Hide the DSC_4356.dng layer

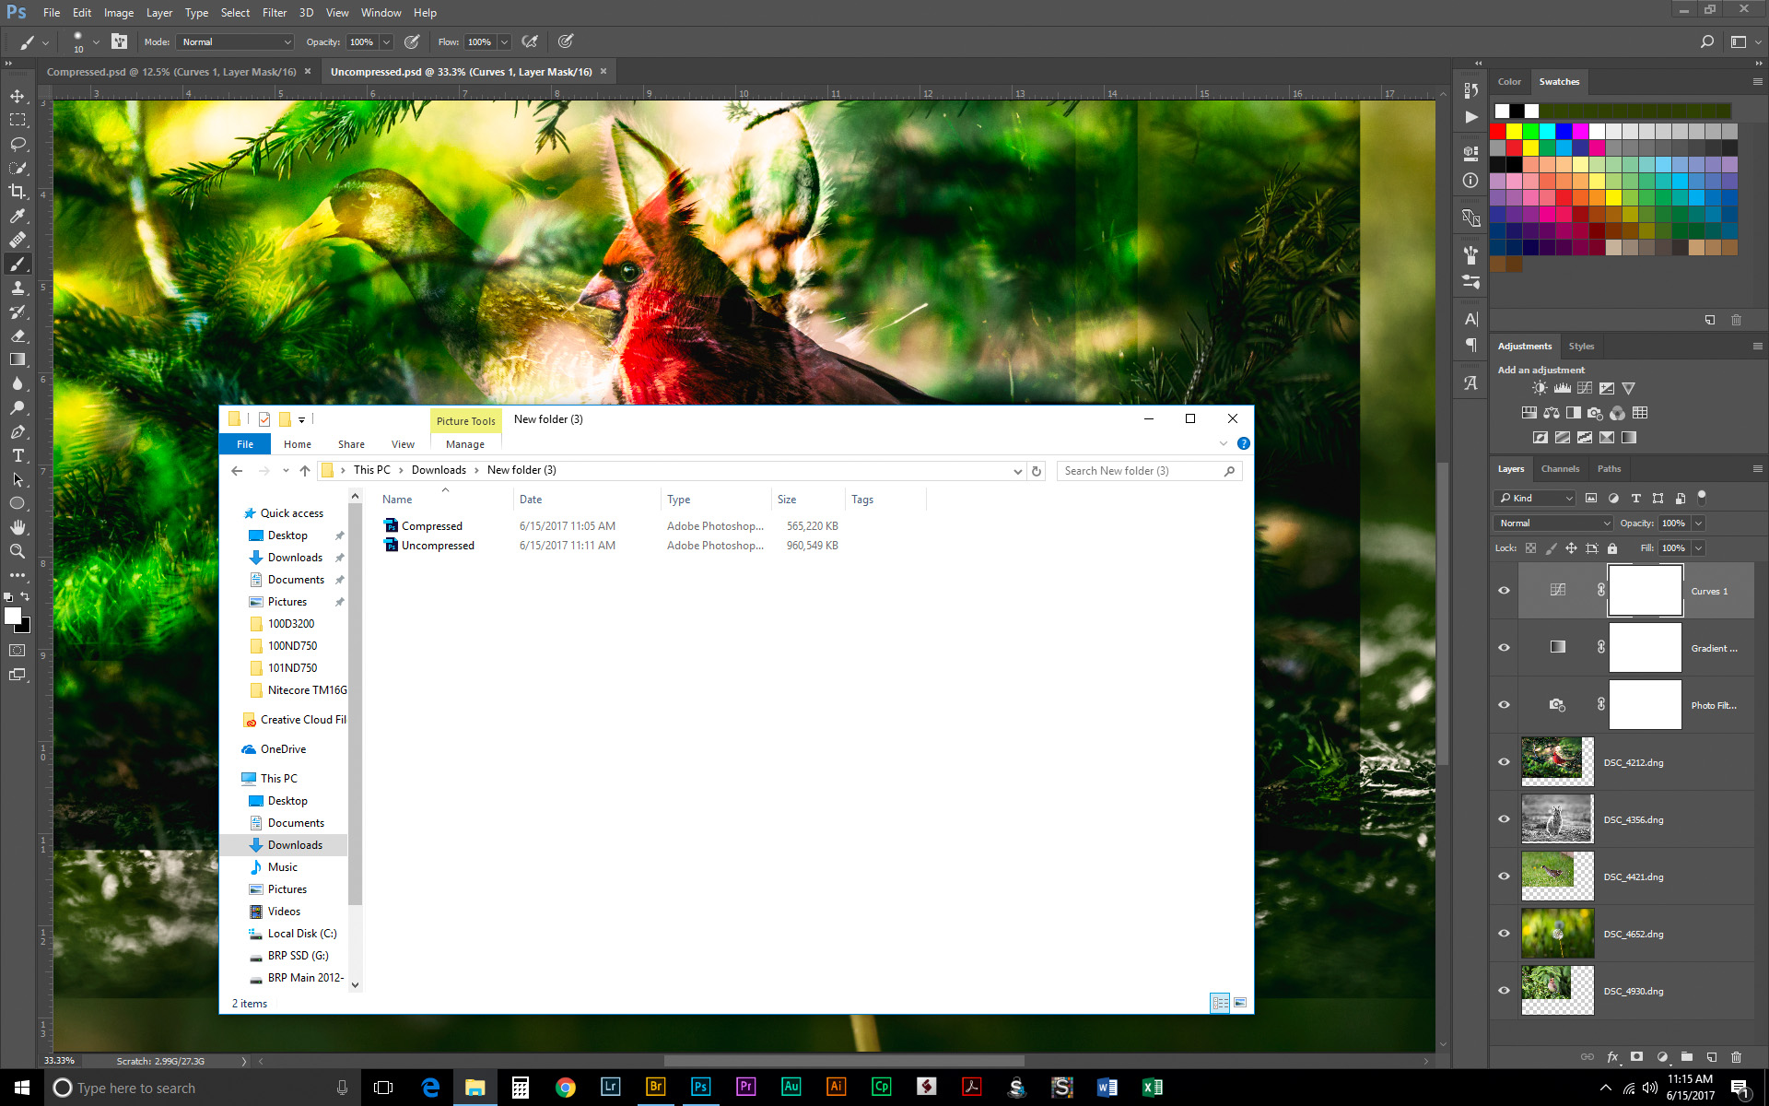pyautogui.click(x=1505, y=819)
